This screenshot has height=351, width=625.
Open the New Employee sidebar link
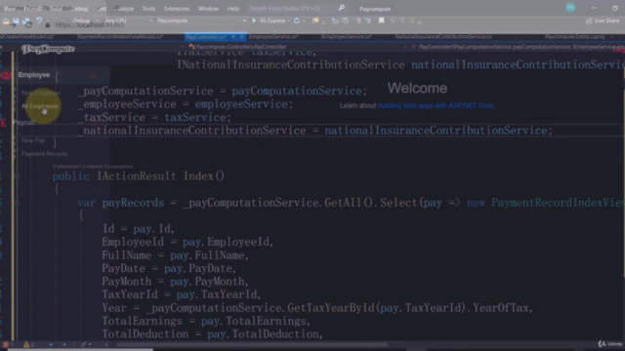[41, 93]
